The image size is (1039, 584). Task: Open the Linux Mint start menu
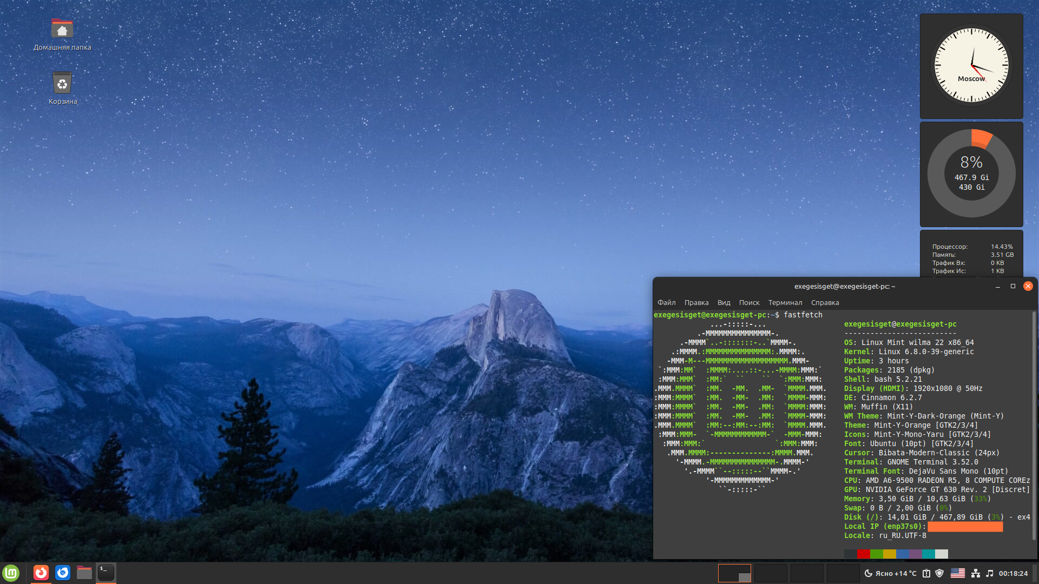tap(11, 573)
